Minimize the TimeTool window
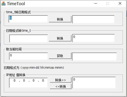 [96, 4]
